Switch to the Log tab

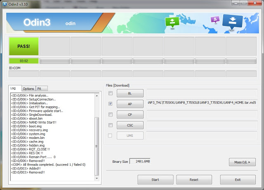15,88
